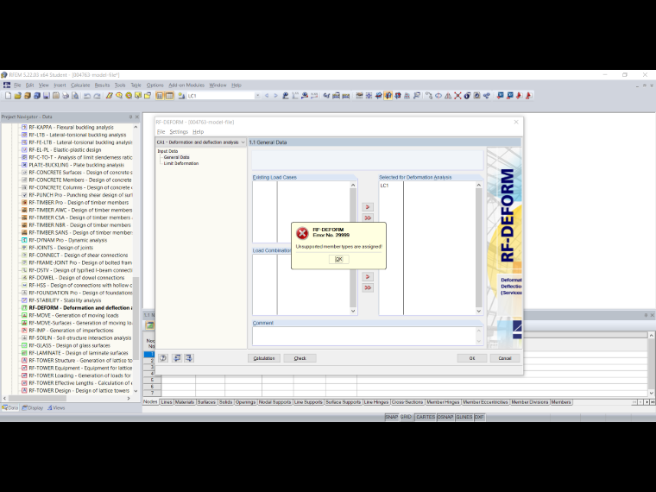Viewport: 656px width, 492px height.
Task: Select RF-TIMBER Pro in navigator
Action: pyautogui.click(x=79, y=203)
